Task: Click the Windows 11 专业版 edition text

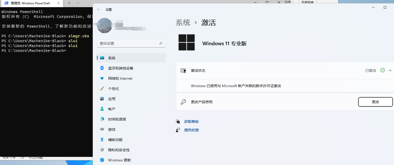Action: coord(225,43)
